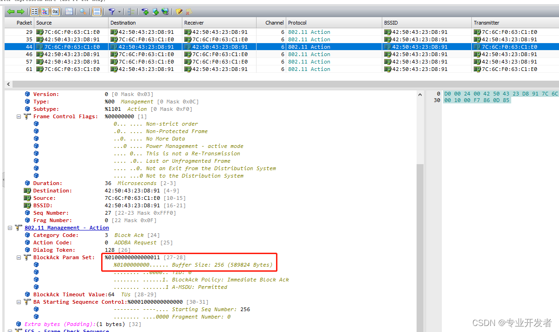Click the edit note pencil icon
Screen dimensions: 559x332
point(179,12)
